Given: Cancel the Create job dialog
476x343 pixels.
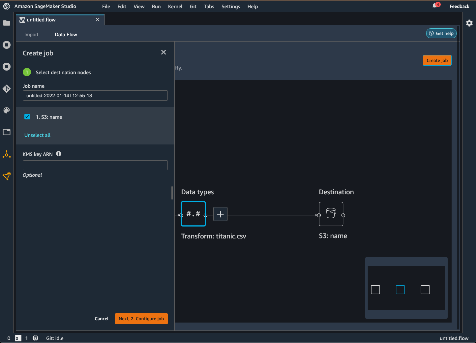Looking at the screenshot, I should point(102,319).
